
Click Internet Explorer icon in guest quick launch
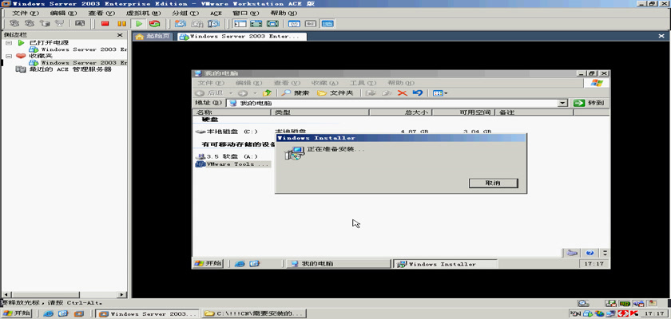240,263
